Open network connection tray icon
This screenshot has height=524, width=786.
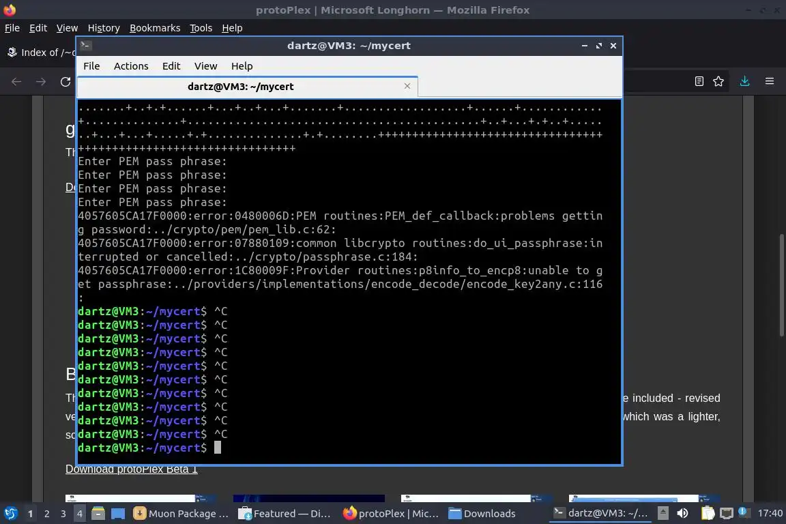coord(727,513)
